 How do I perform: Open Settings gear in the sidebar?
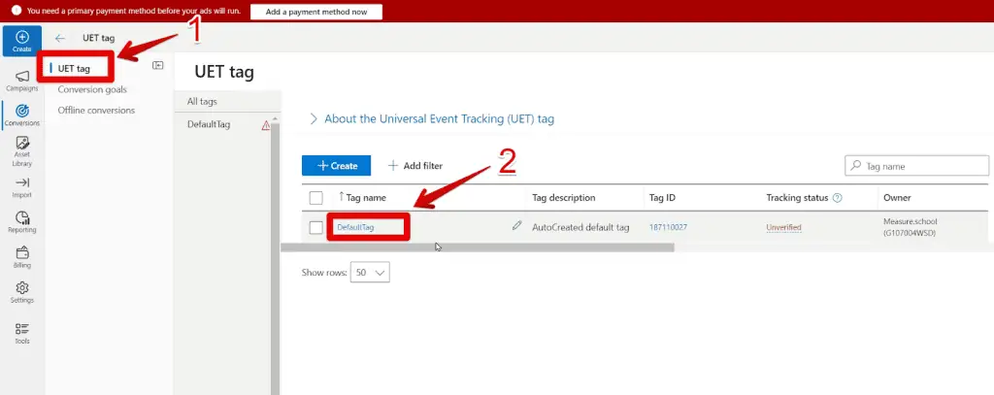22,292
